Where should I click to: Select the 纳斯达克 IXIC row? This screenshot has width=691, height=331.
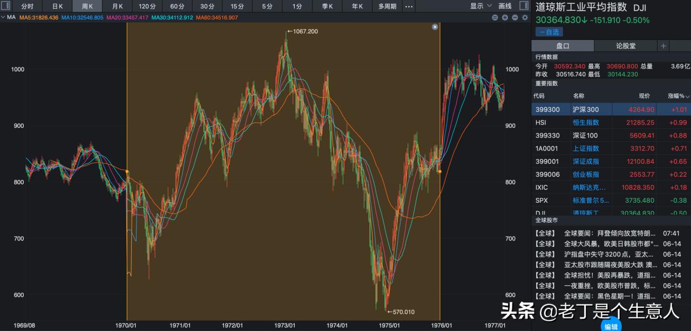pos(611,187)
